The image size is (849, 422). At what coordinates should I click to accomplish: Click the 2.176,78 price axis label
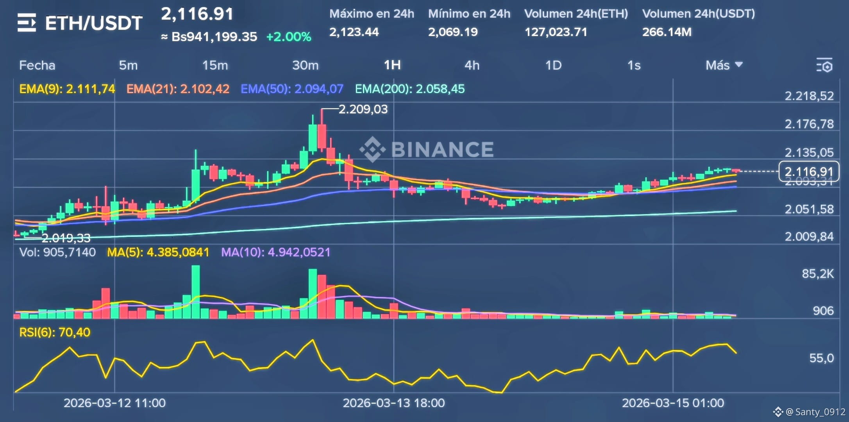click(x=809, y=124)
